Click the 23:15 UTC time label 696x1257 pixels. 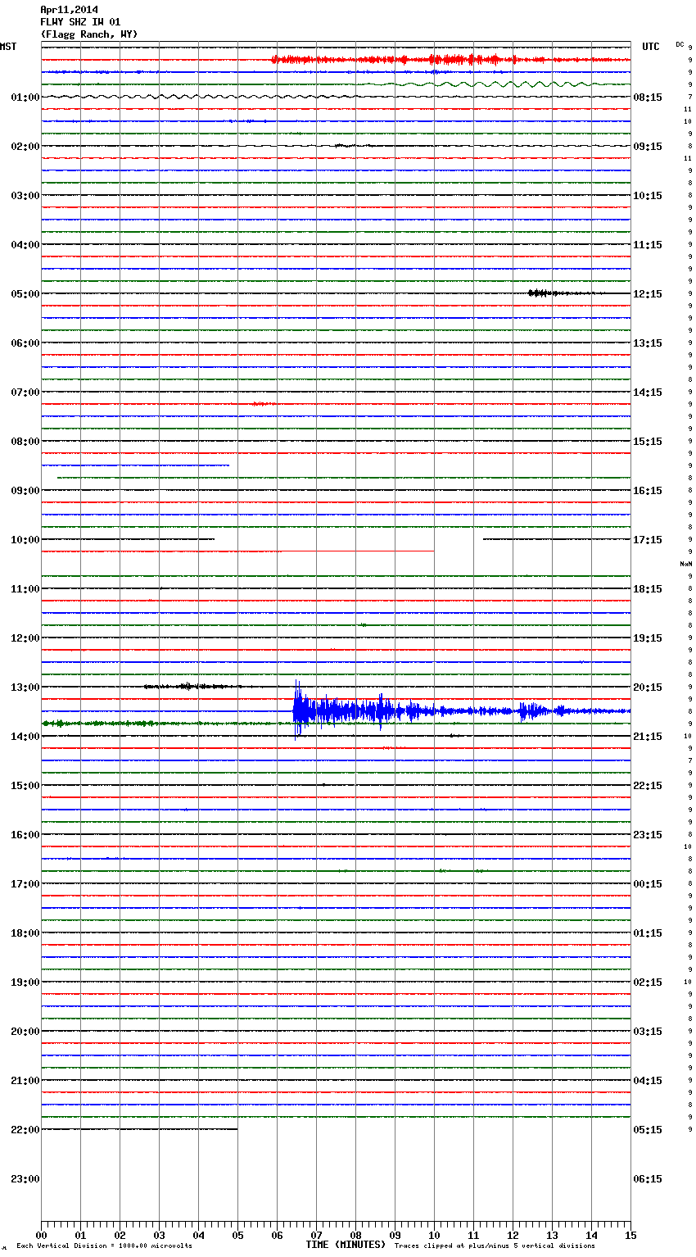pyautogui.click(x=648, y=835)
